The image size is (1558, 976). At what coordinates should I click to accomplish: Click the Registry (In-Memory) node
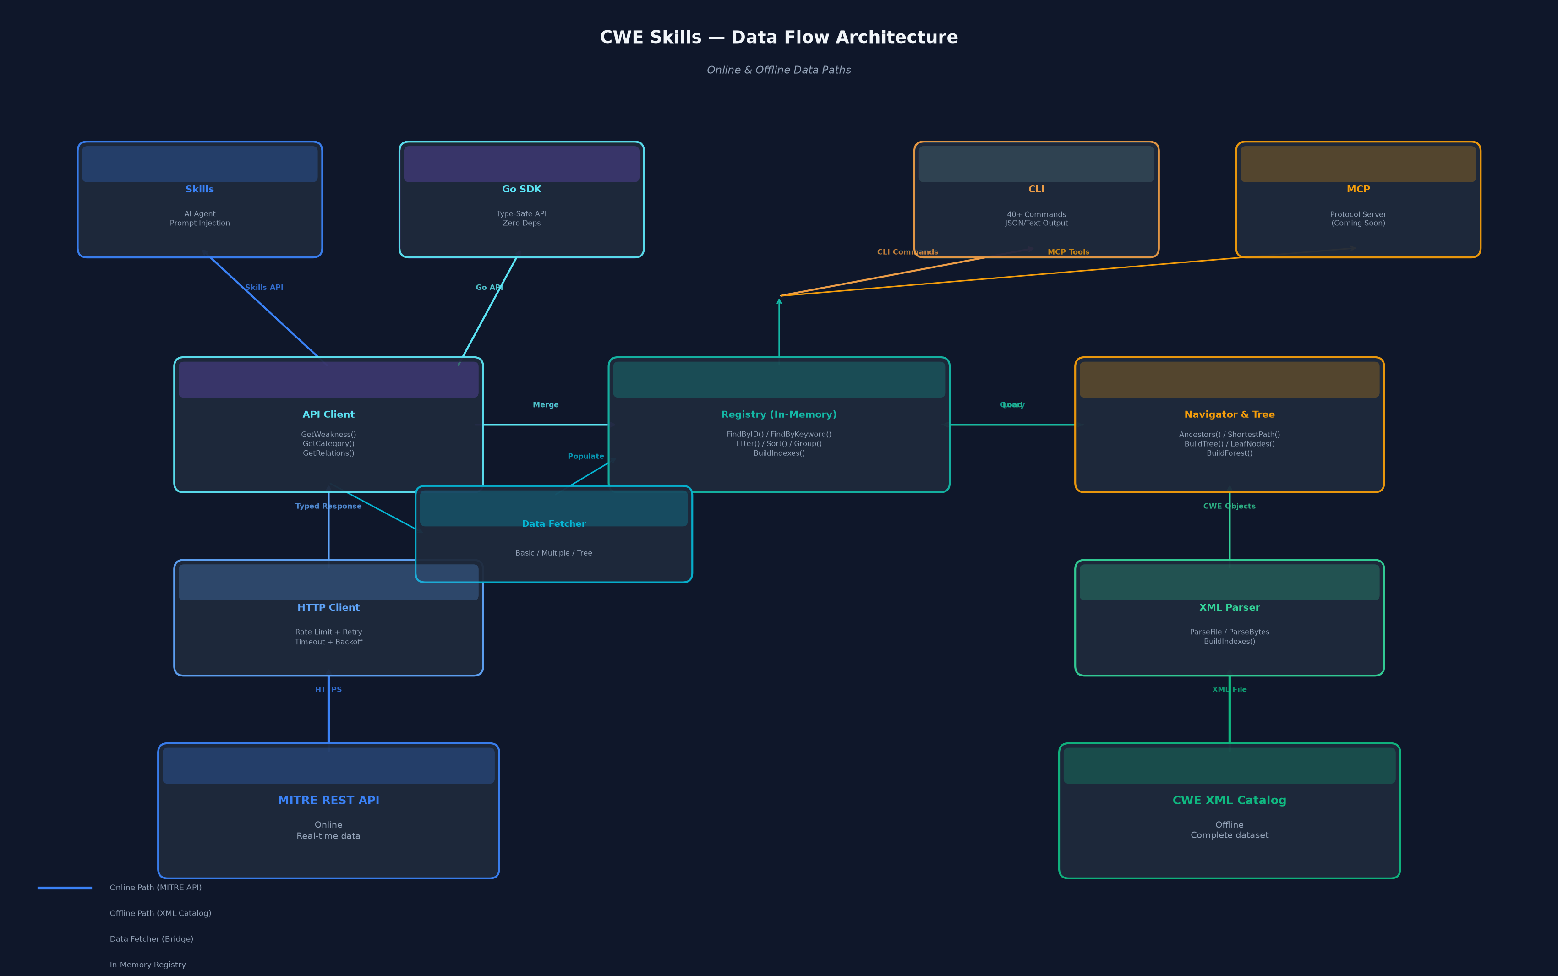click(x=779, y=425)
